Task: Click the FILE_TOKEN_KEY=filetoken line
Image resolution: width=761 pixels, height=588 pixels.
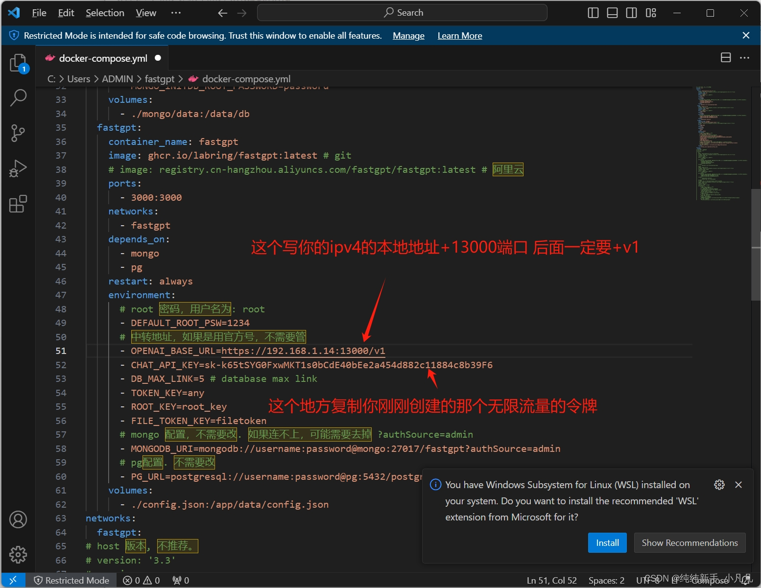Action: 198,421
